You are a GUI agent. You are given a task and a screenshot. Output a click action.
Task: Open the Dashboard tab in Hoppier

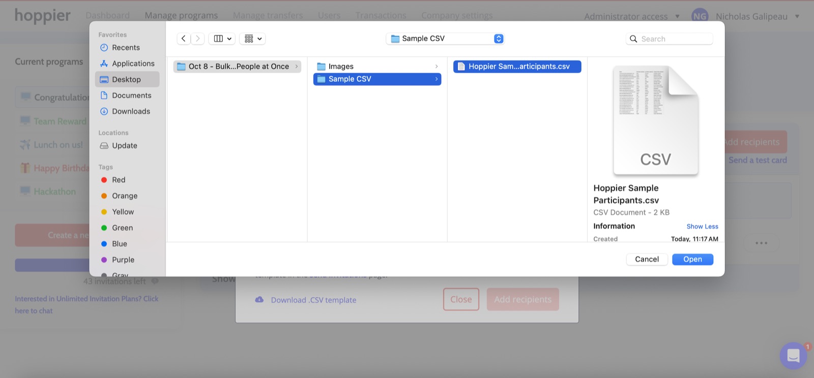(107, 16)
